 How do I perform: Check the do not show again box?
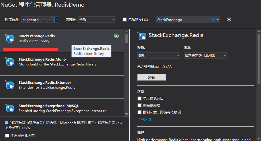[x=7, y=136]
